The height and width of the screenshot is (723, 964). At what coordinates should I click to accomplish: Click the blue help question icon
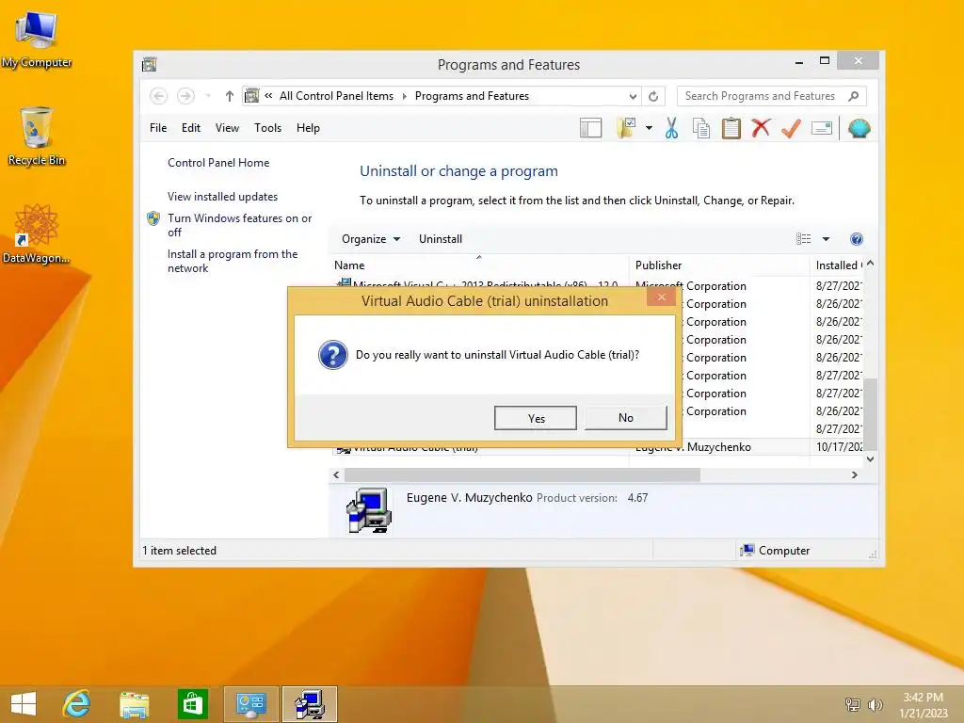tap(856, 238)
